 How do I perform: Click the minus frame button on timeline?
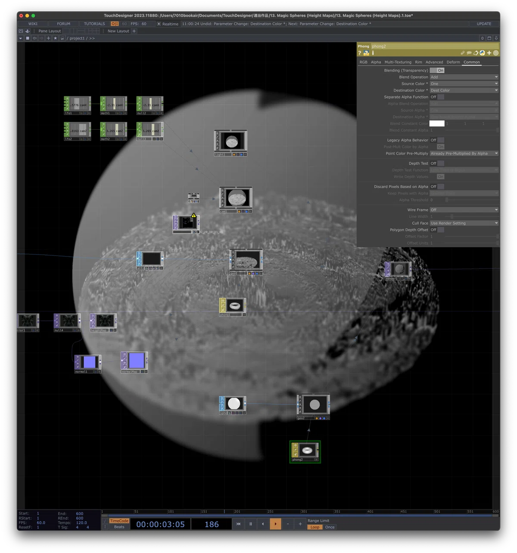(288, 524)
